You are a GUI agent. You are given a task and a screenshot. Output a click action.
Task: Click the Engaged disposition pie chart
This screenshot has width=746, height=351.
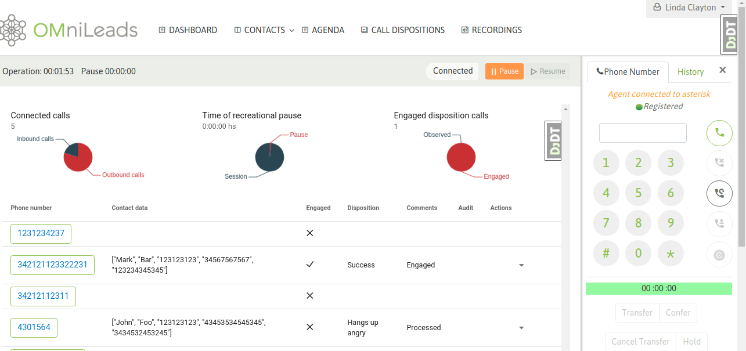click(461, 157)
